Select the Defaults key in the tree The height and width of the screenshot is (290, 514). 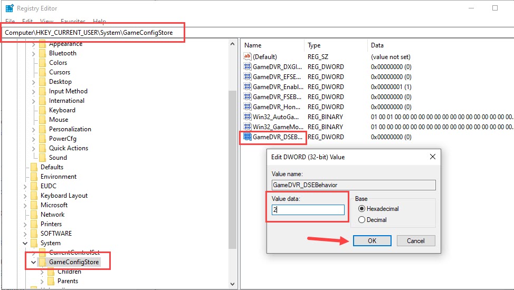coord(52,167)
